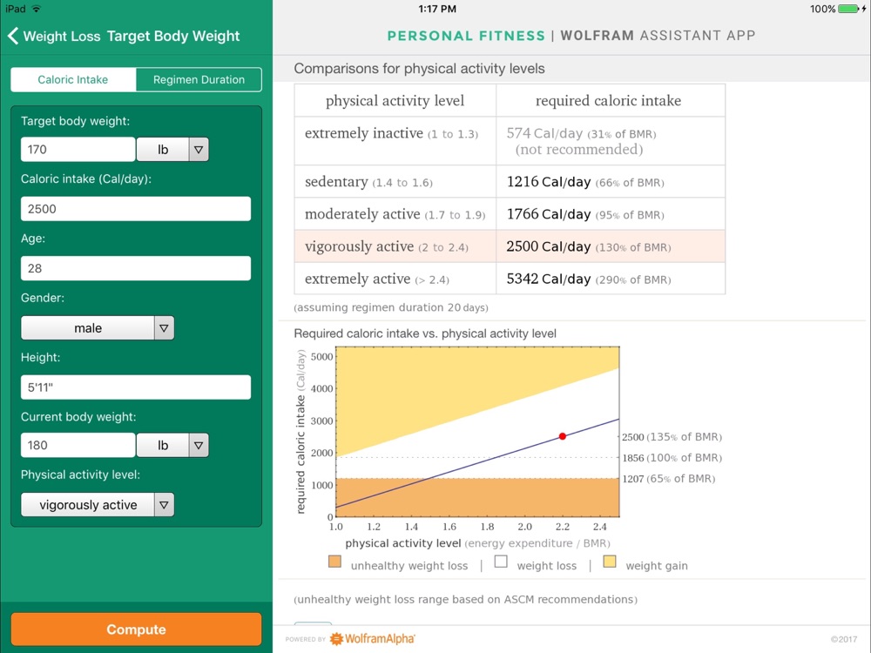Edit the Current body weight field 180

point(78,445)
